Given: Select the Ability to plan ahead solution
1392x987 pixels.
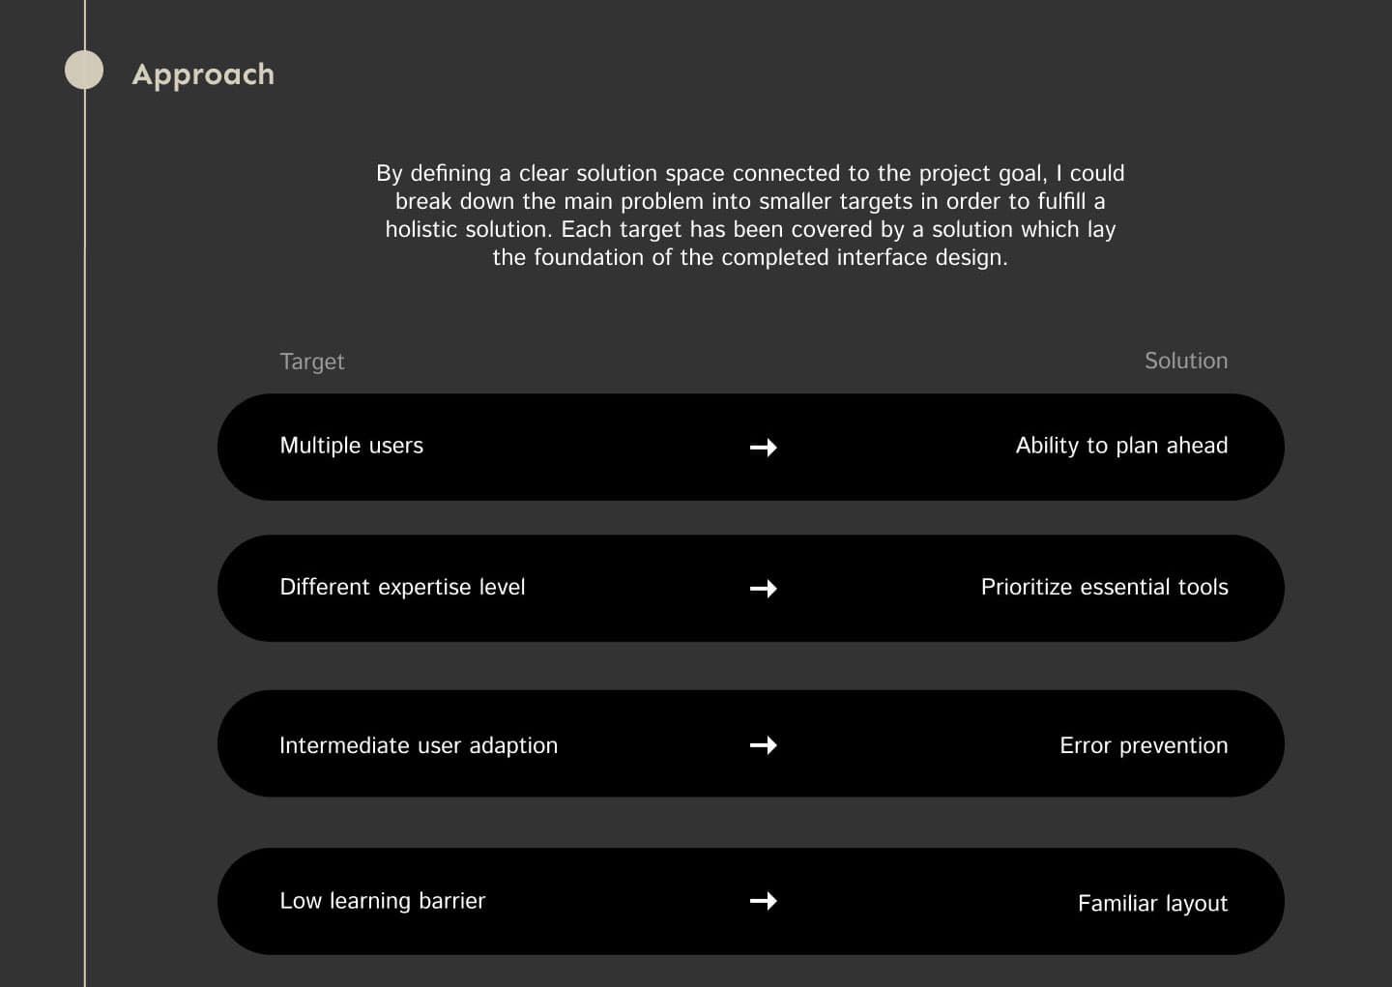Looking at the screenshot, I should pyautogui.click(x=1121, y=446).
